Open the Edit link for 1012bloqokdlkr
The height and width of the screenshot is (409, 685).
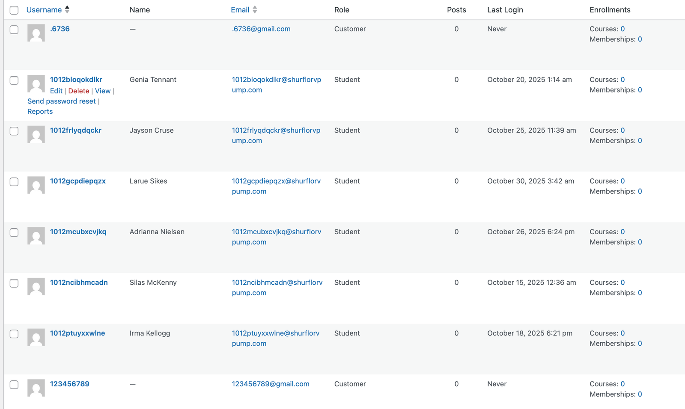coord(56,91)
